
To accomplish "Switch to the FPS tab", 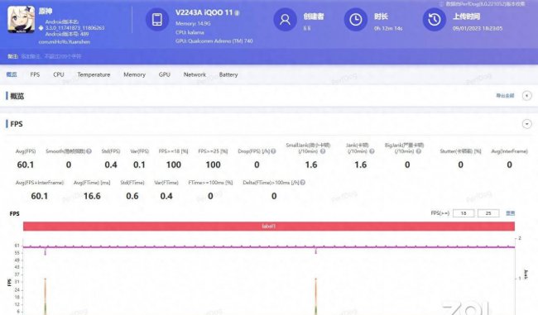I will tap(35, 74).
